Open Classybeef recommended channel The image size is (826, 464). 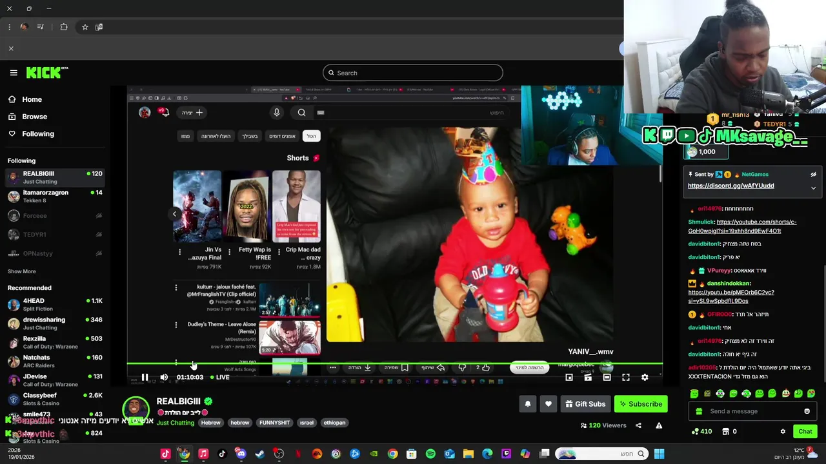tap(55, 399)
